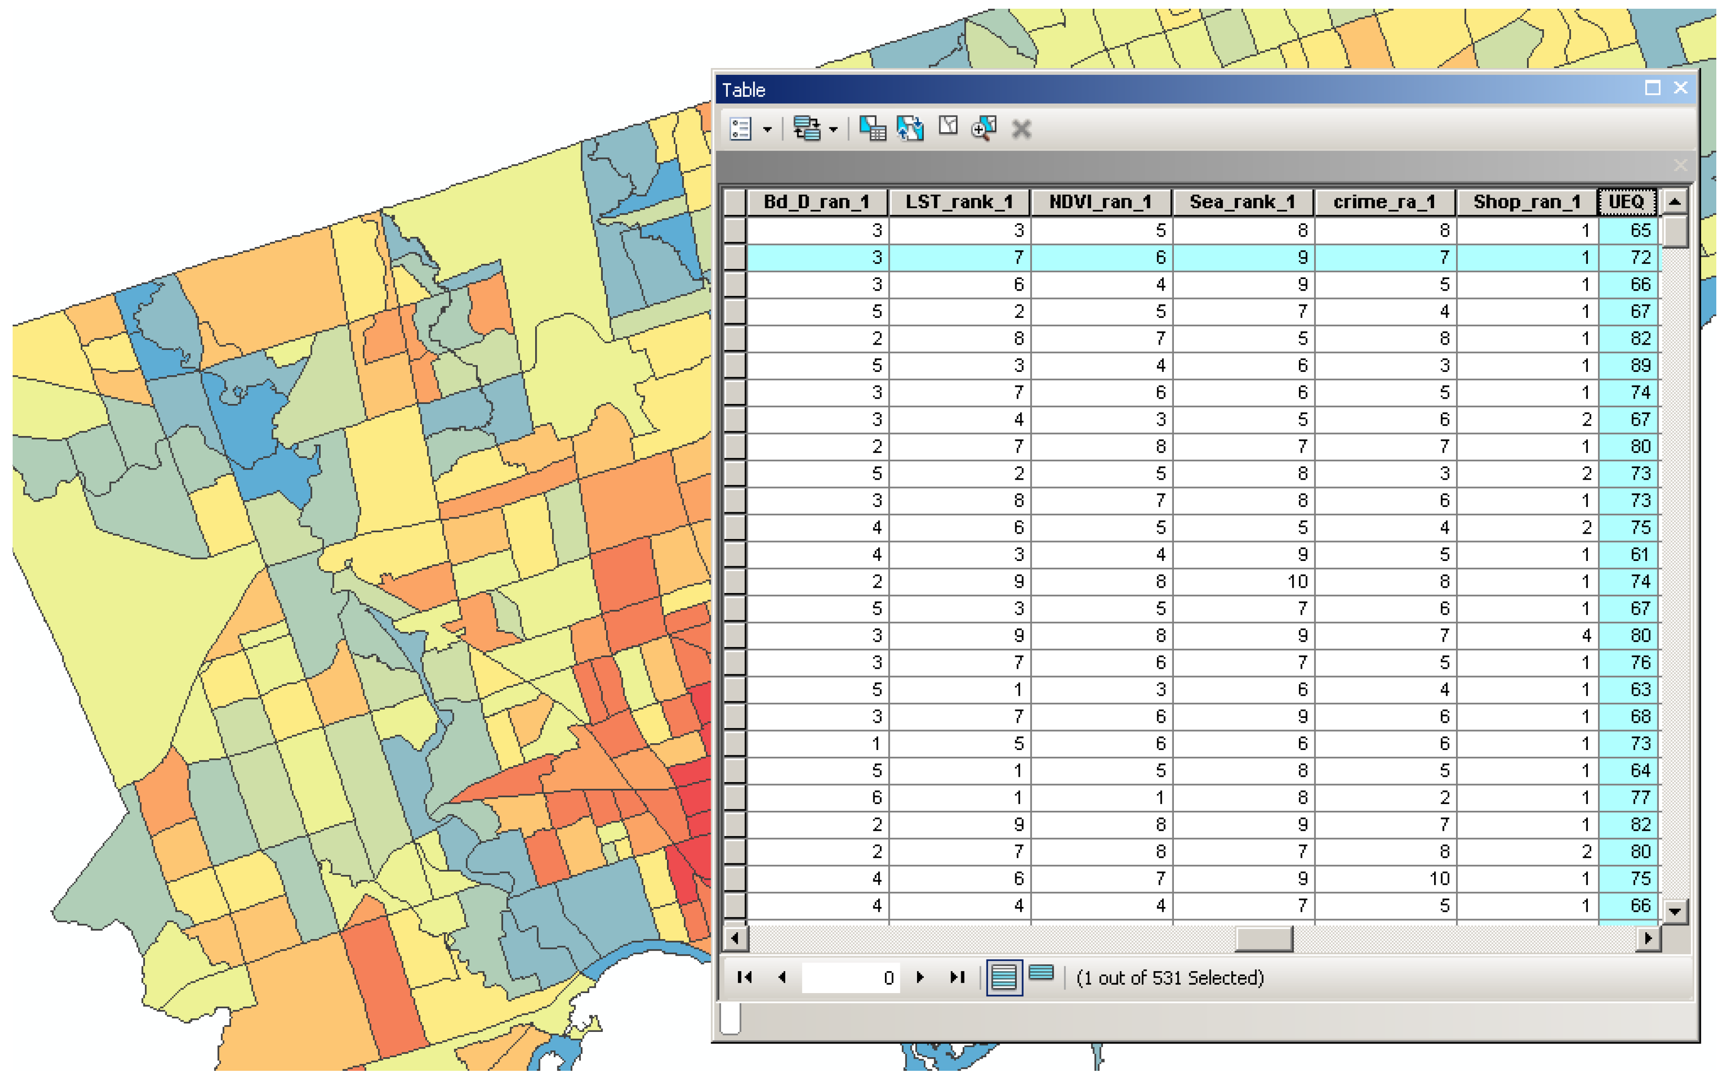The image size is (1727, 1082).
Task: Click the LST_rank_1 column header
Action: click(x=958, y=203)
